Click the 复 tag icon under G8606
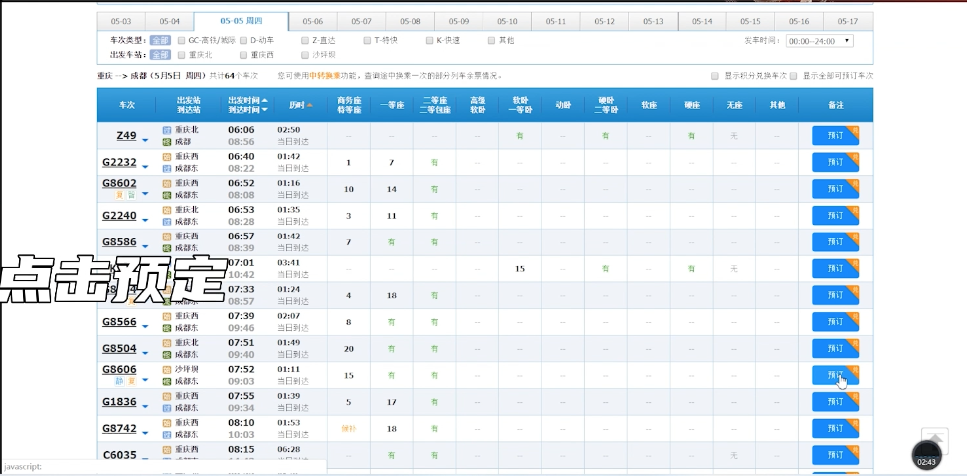 tap(131, 381)
